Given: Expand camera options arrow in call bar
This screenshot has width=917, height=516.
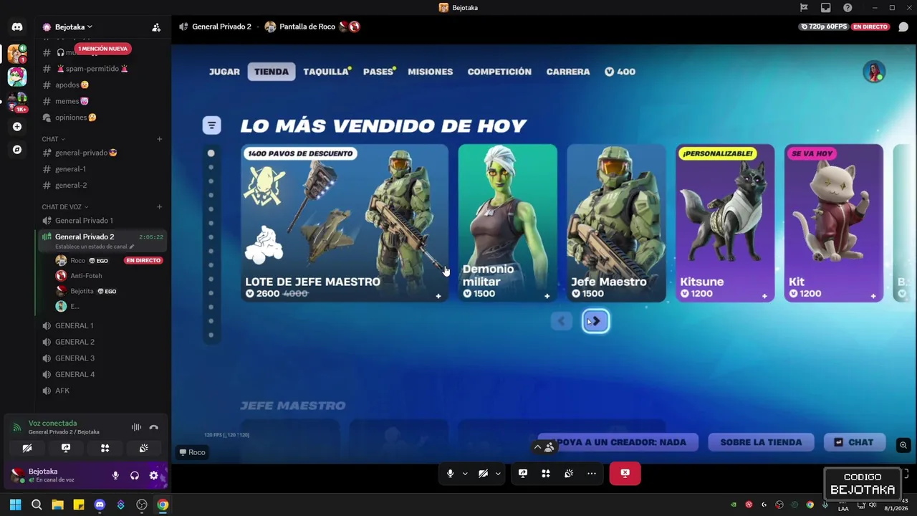Looking at the screenshot, I should coord(497,473).
